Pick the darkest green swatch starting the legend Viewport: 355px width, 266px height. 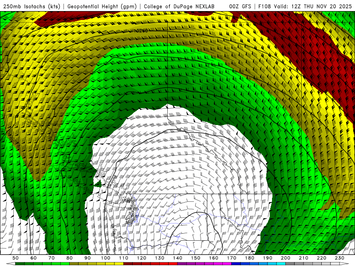[20, 264]
